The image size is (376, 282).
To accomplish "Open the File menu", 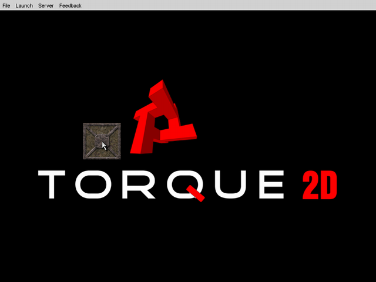I will [x=6, y=5].
